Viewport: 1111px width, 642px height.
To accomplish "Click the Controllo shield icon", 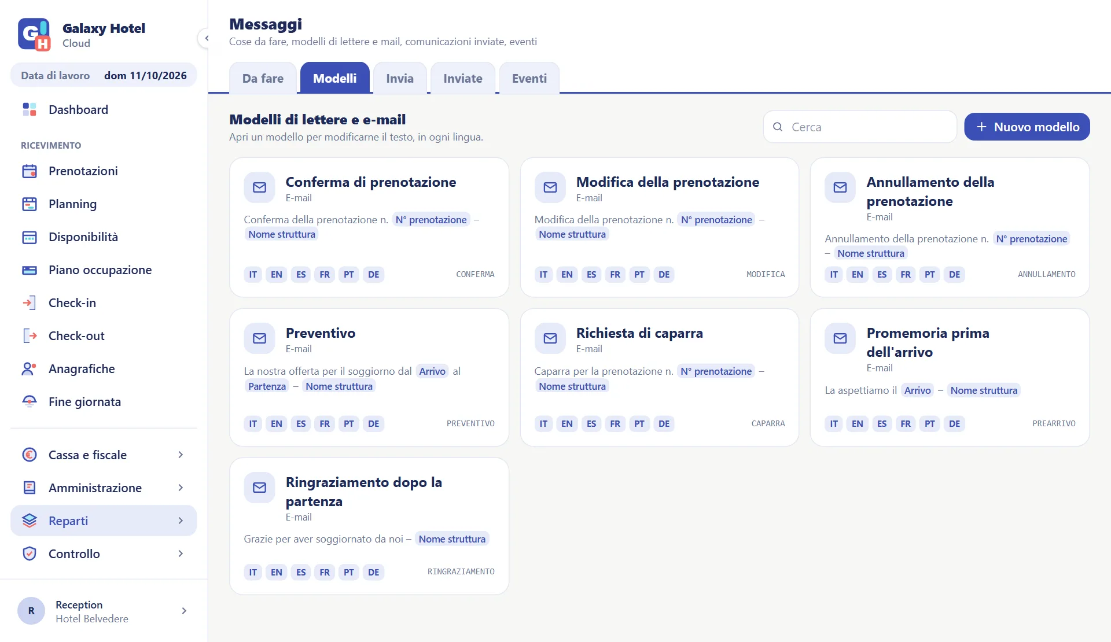I will (30, 554).
